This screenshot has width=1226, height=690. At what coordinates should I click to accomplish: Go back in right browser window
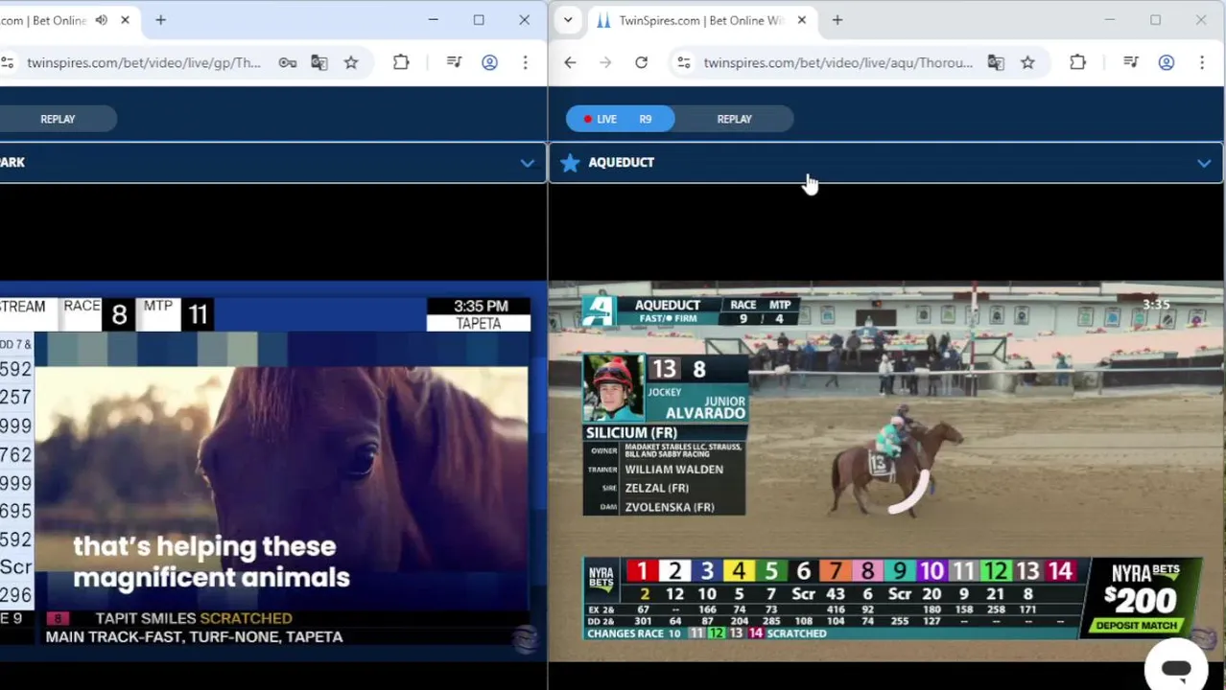(x=570, y=62)
